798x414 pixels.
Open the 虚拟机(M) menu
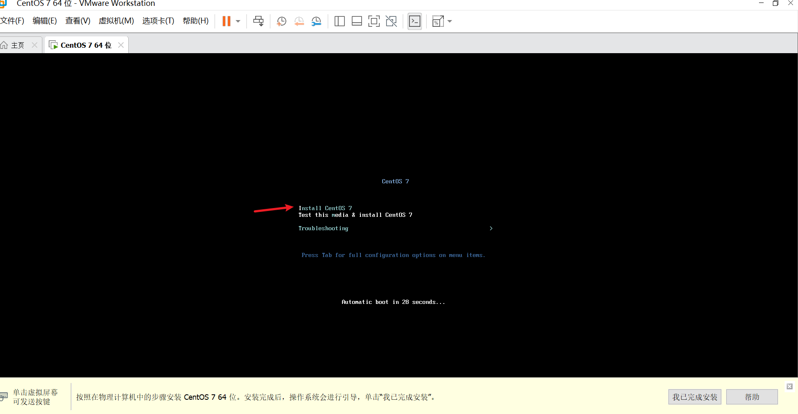[x=117, y=21]
